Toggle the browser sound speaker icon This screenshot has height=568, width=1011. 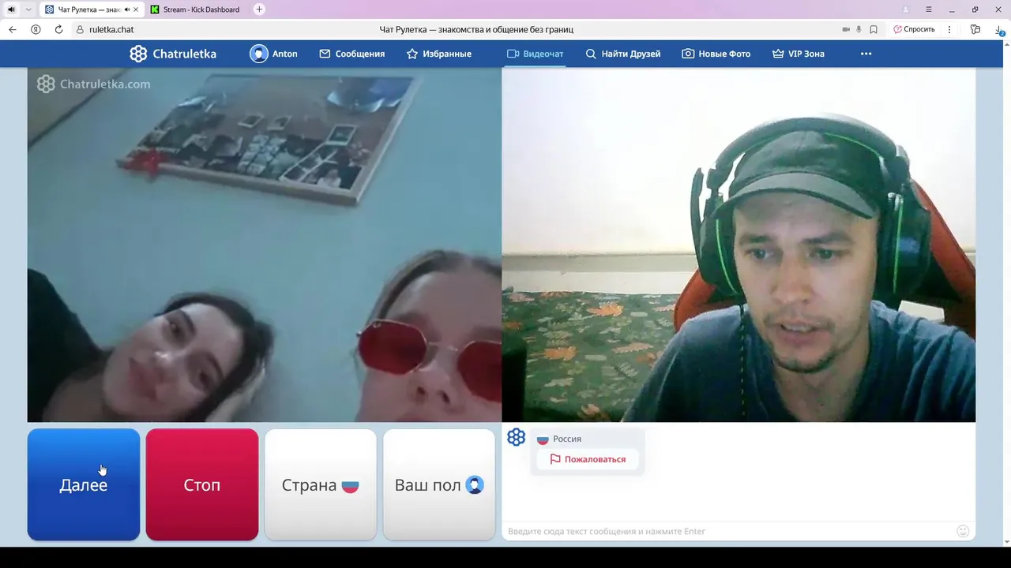pos(11,9)
